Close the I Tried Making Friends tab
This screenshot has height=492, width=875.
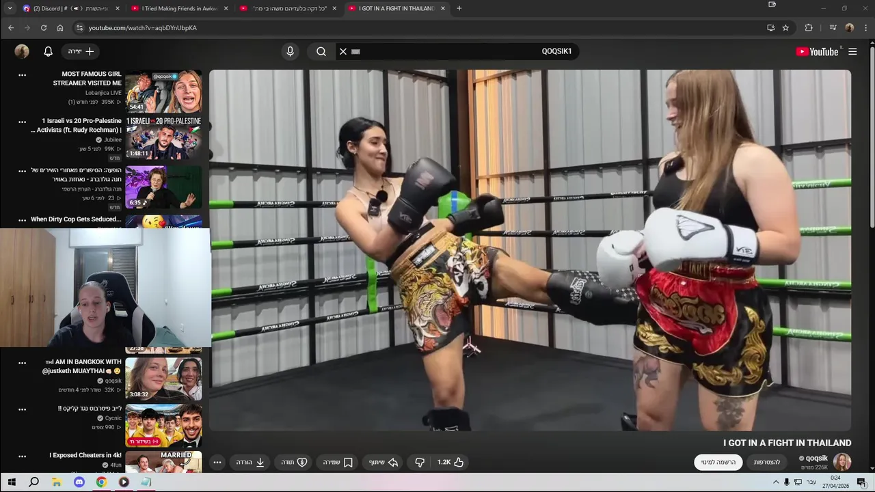point(226,8)
